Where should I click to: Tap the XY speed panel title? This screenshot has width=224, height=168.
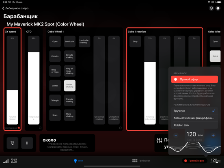(11, 32)
